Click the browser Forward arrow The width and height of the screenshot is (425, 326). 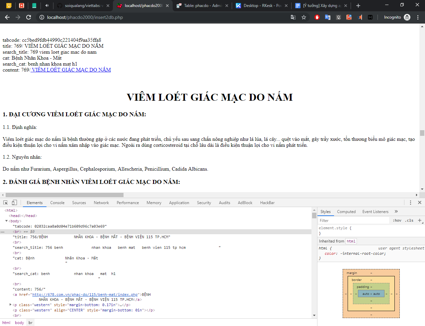[x=18, y=17]
